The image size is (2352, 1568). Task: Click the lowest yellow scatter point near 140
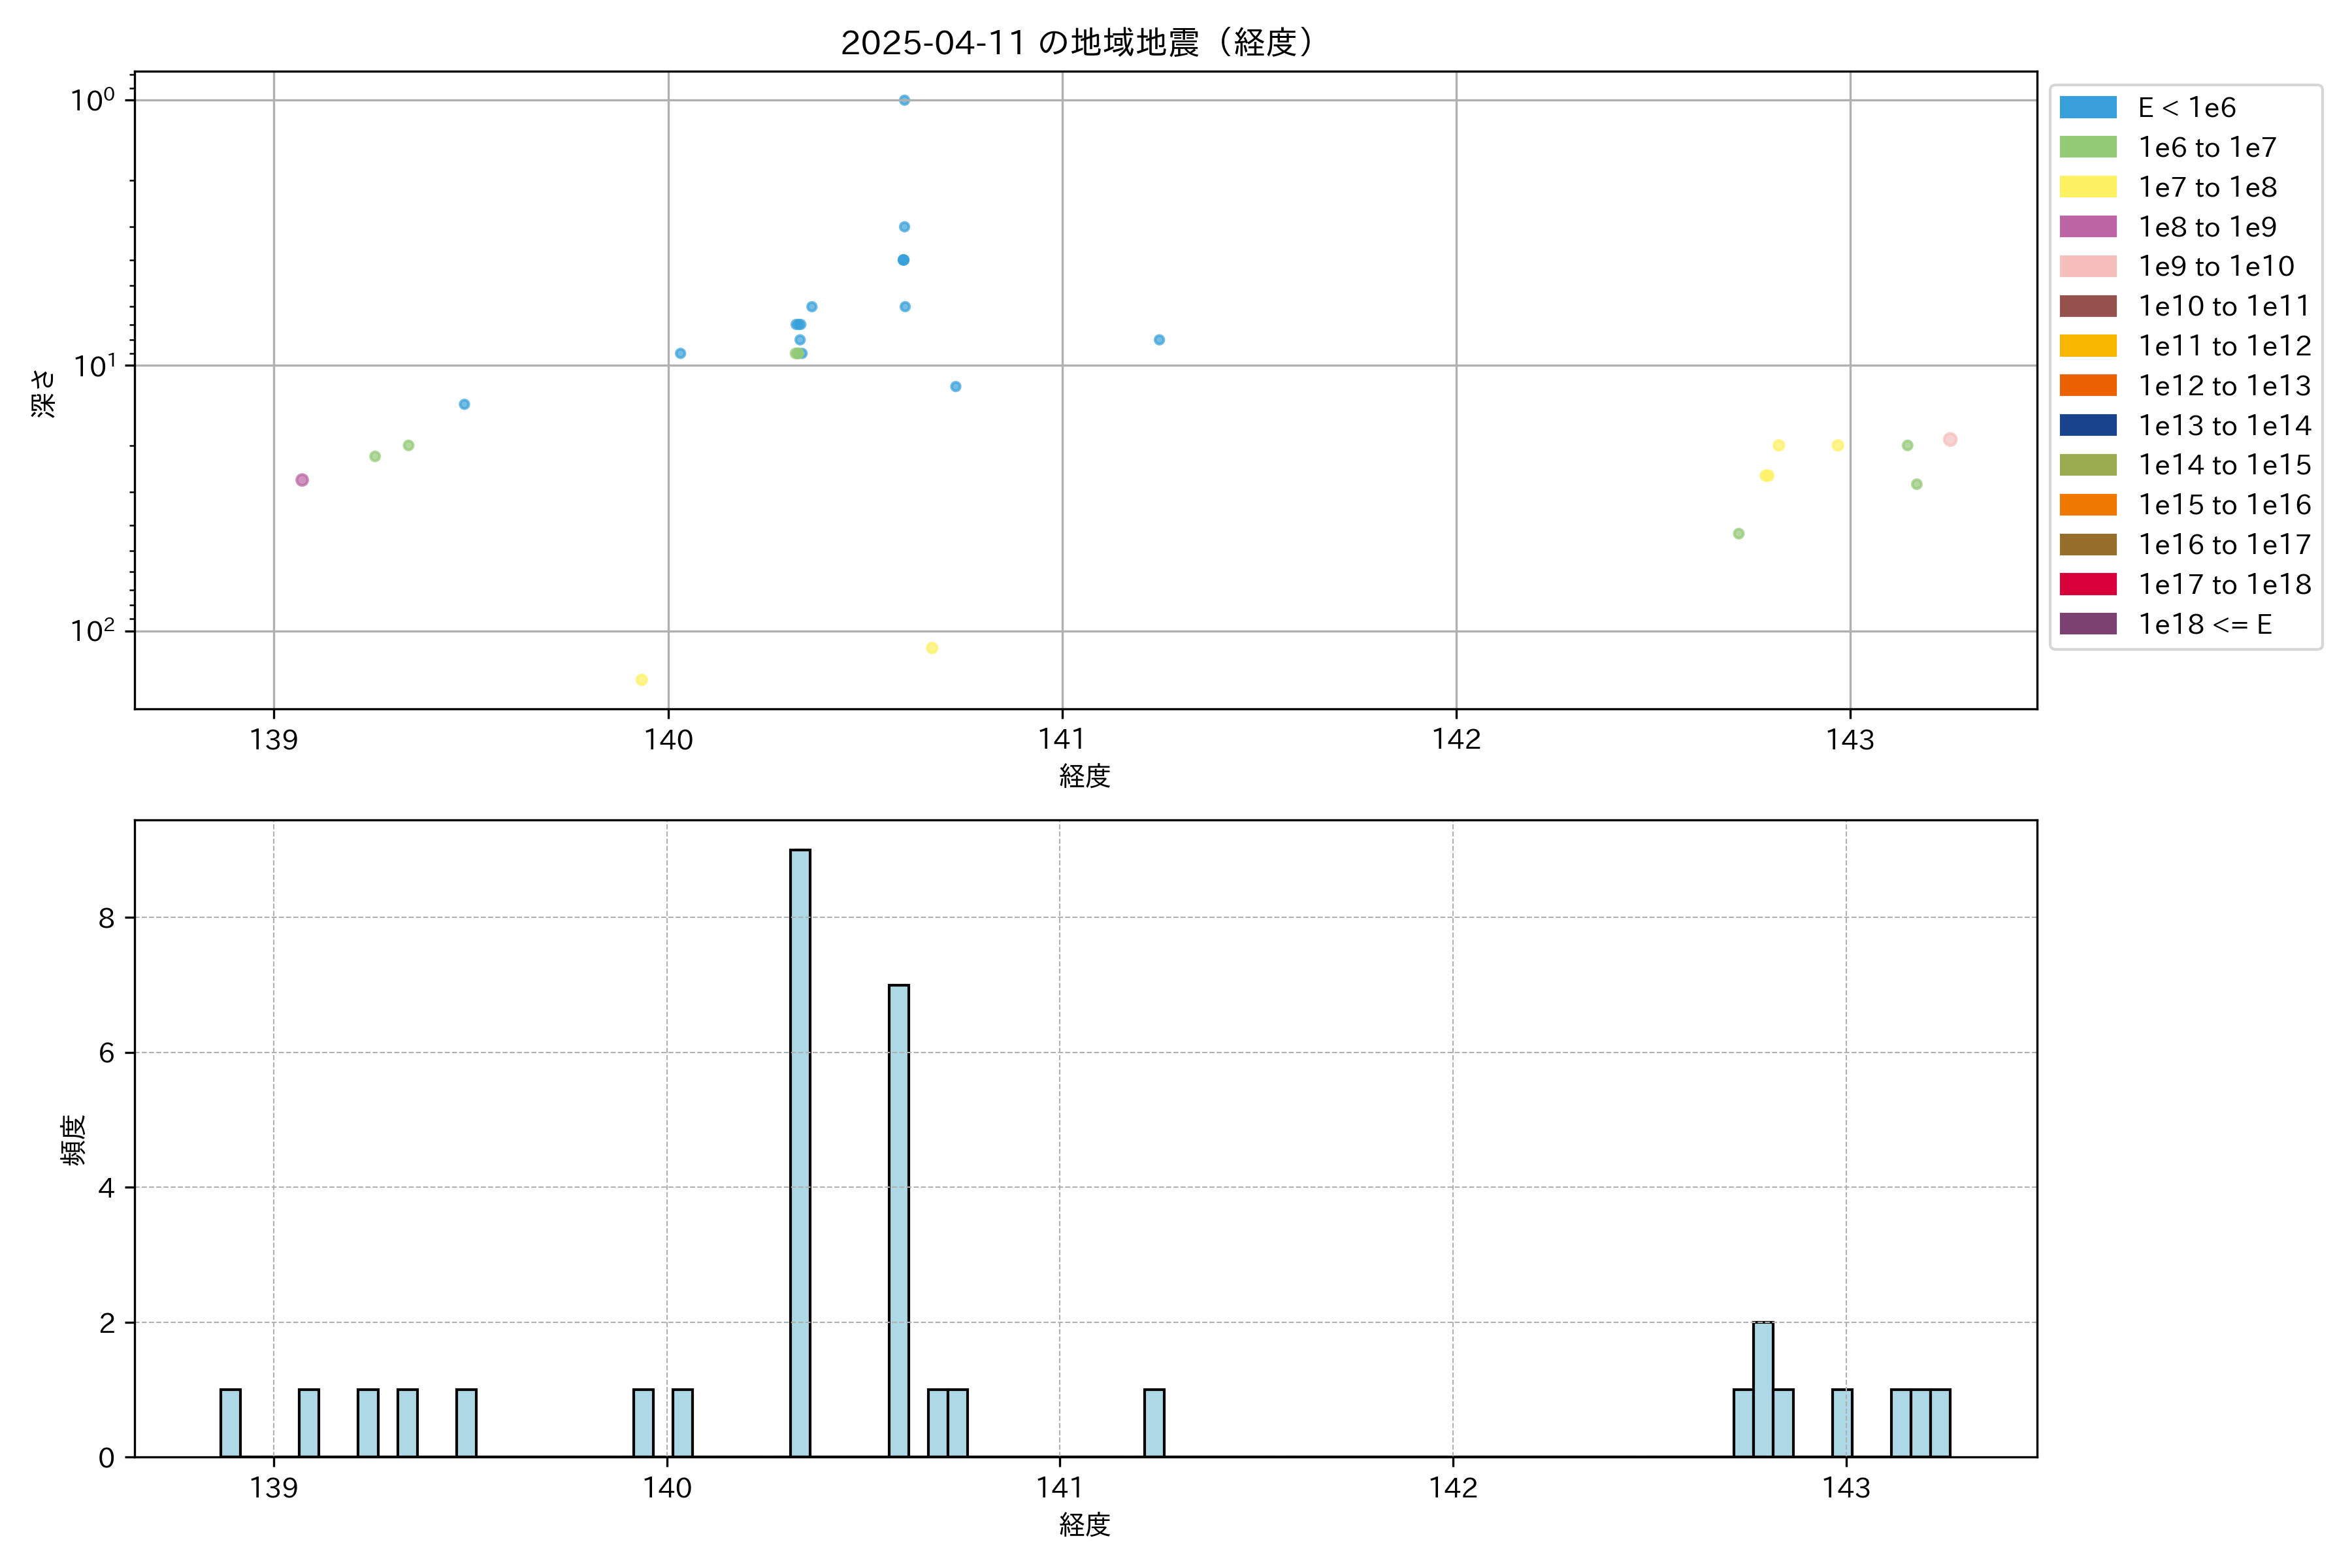[x=642, y=680]
